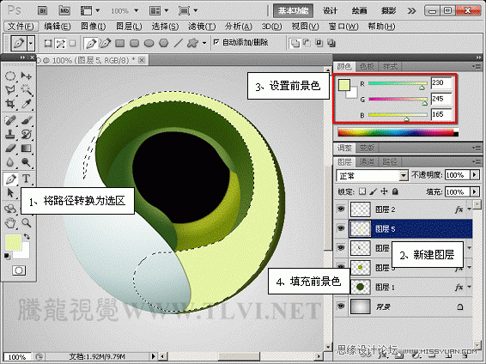This screenshot has height=364, width=486.
Task: Open custom shape options dropdown
Action: (x=204, y=43)
